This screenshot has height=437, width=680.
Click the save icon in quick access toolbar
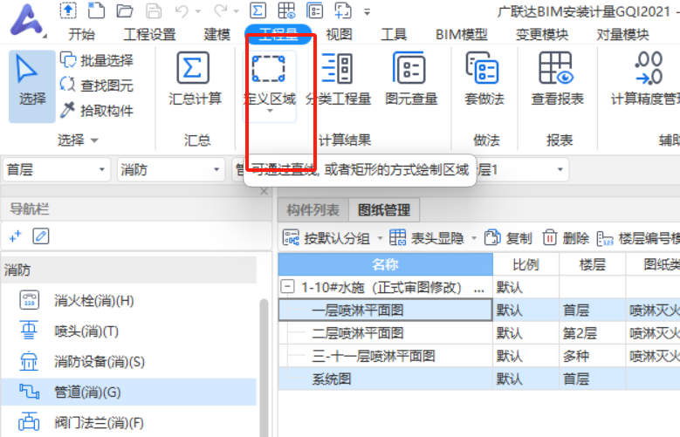153,10
